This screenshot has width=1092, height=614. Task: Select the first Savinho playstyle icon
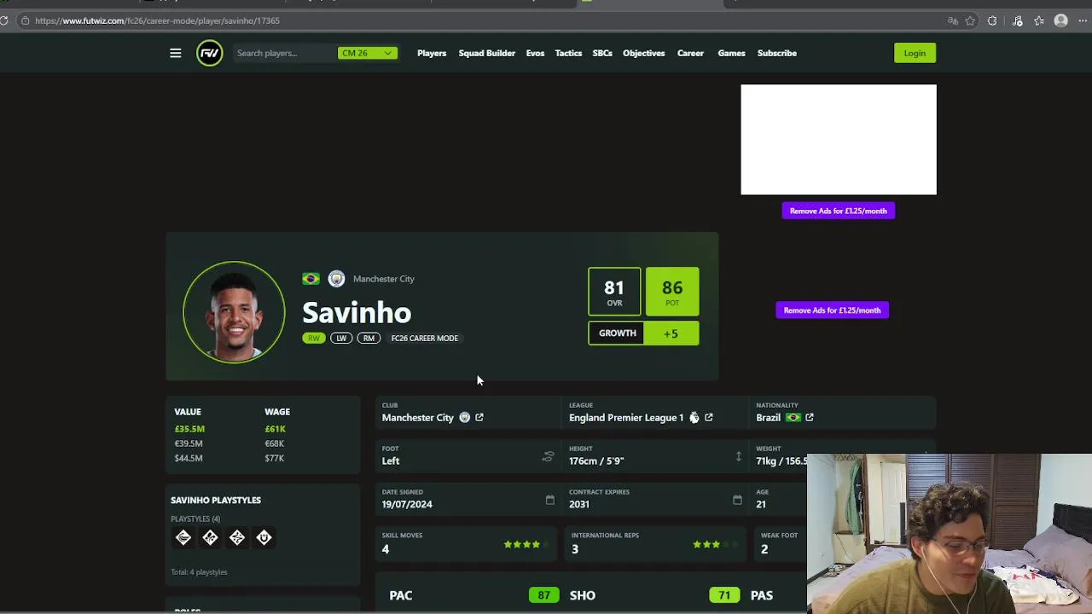[x=183, y=537]
